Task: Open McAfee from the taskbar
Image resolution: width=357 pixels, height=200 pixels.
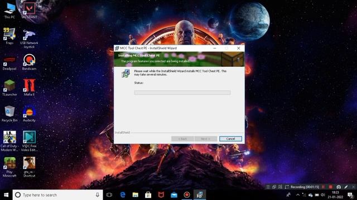Action: [x=161, y=195]
